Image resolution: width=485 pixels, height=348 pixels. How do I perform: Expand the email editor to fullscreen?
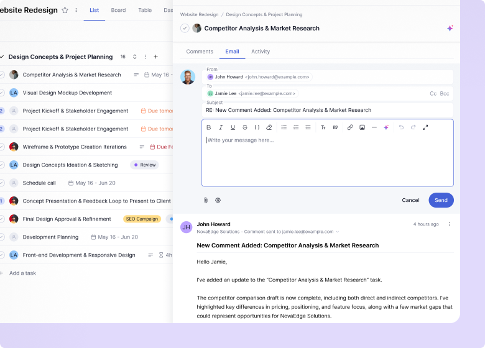click(x=425, y=127)
